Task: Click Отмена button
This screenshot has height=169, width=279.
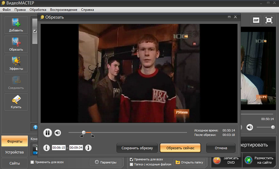Action: pos(221,148)
